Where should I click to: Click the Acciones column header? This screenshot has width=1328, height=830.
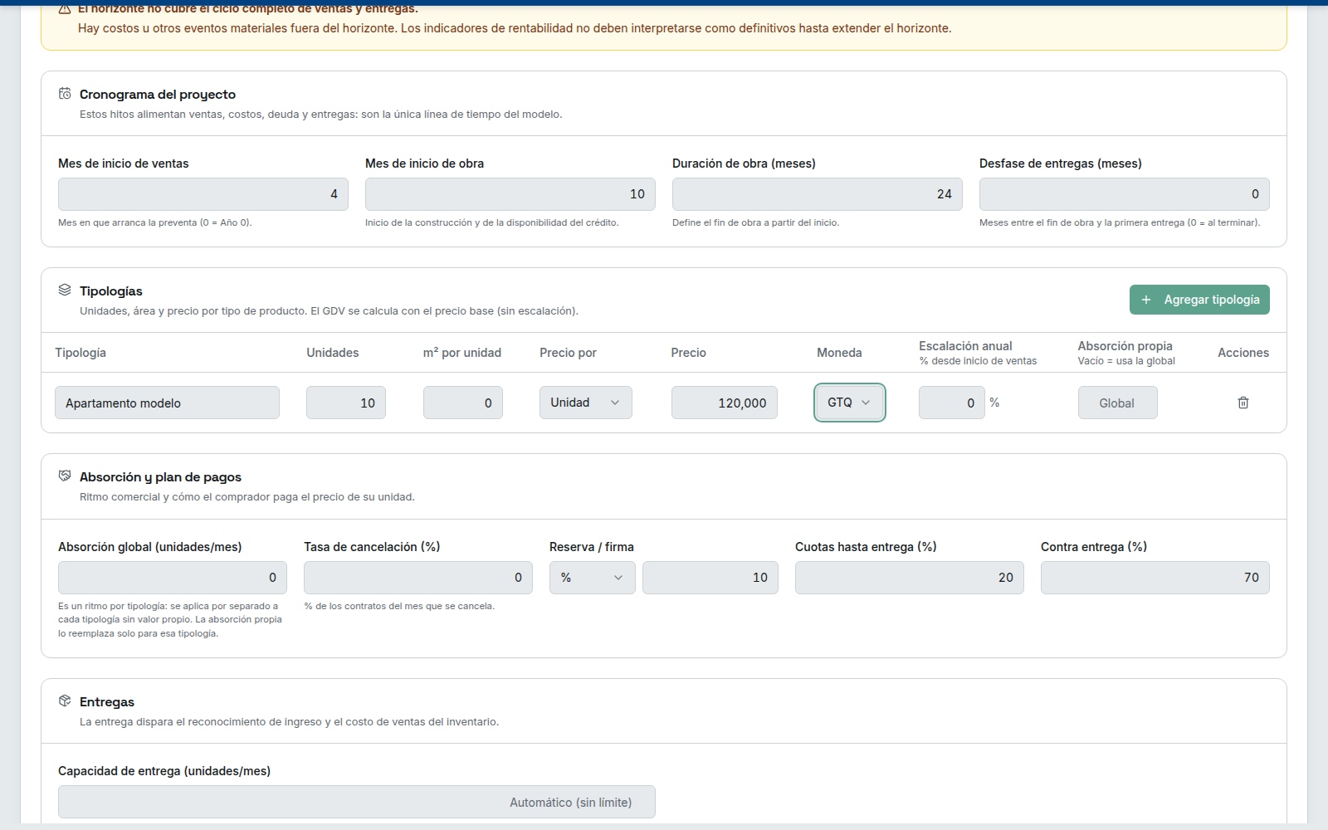(1243, 353)
